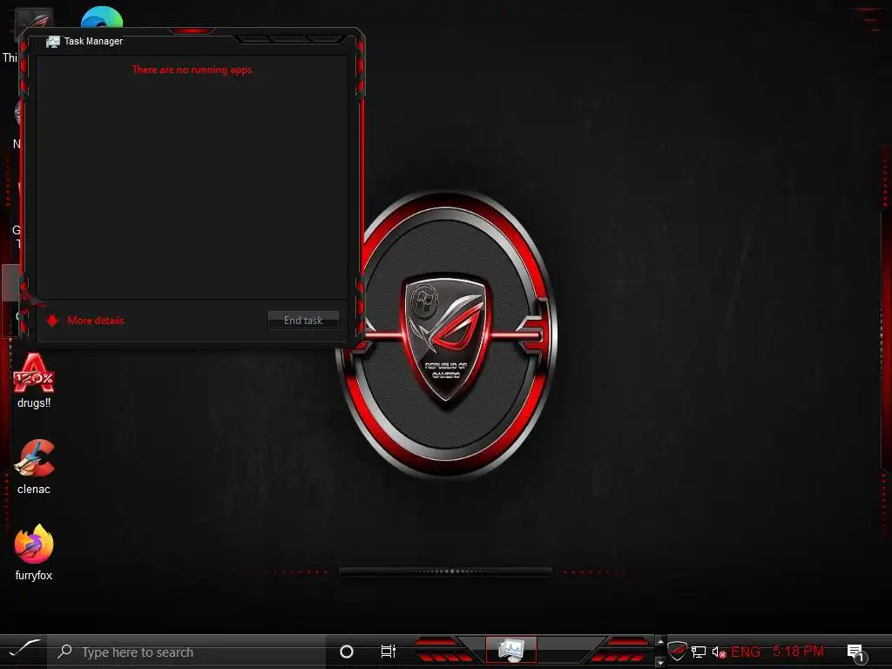The height and width of the screenshot is (669, 892).
Task: Click the Task Manager title bar icon
Action: tap(53, 42)
